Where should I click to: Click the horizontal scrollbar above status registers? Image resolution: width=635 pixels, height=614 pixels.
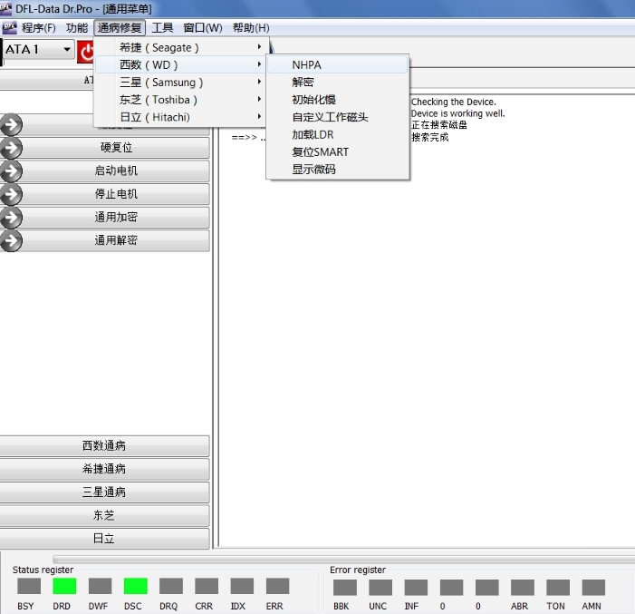pos(344,560)
